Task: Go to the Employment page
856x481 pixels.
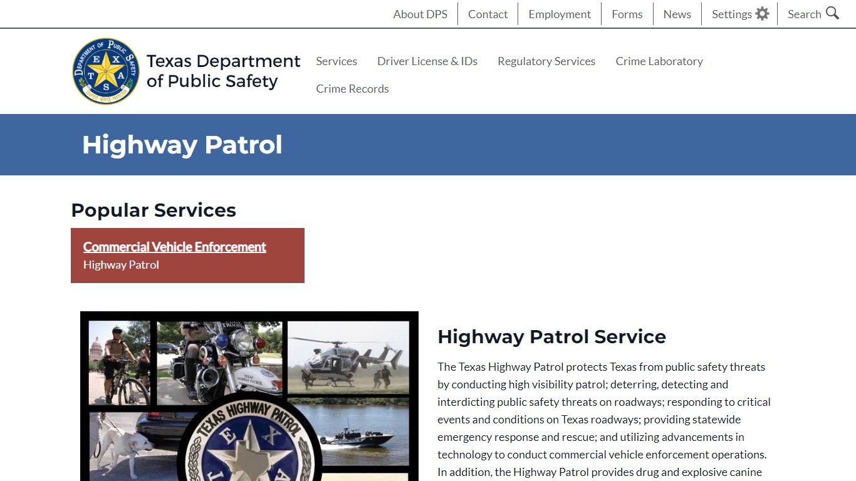Action: tap(560, 14)
